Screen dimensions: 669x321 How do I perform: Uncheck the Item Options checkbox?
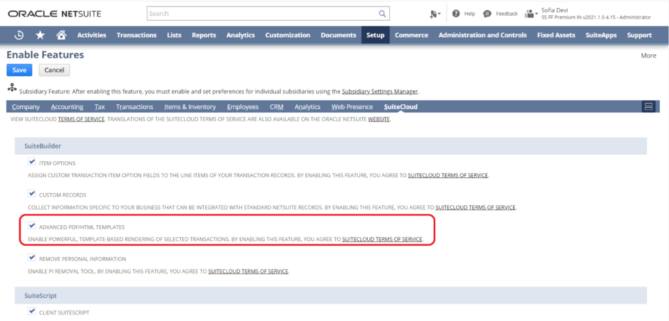tap(32, 162)
